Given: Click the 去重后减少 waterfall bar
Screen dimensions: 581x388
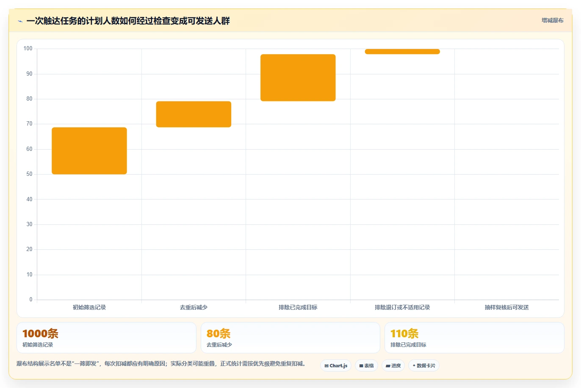Looking at the screenshot, I should point(194,114).
